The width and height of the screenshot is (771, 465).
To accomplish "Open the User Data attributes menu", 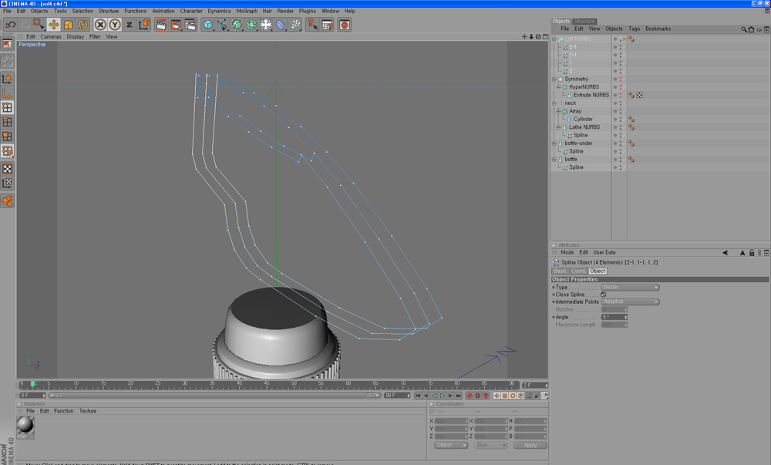I will pyautogui.click(x=604, y=252).
